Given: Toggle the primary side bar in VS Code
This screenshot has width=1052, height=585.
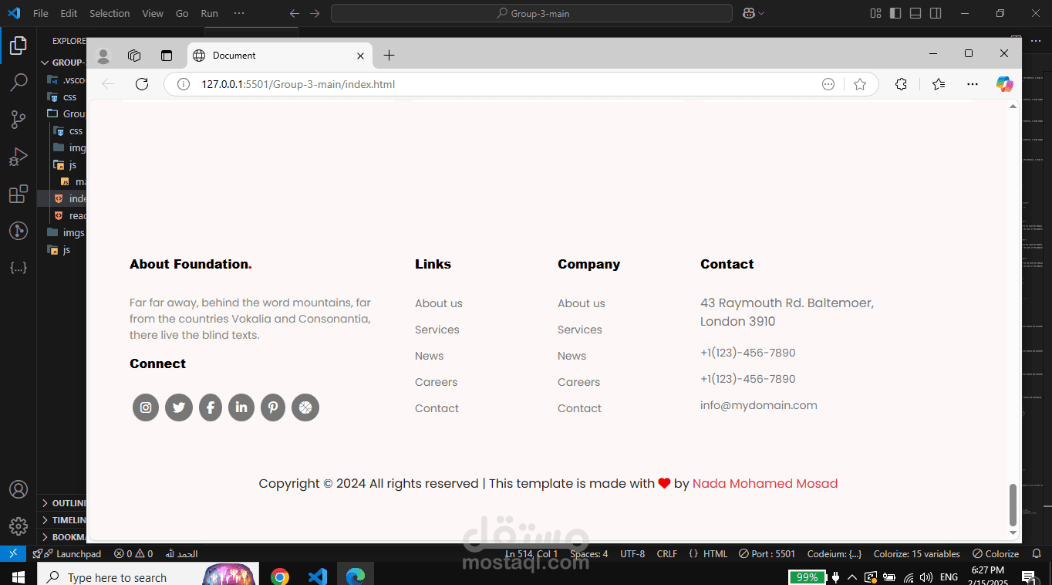Looking at the screenshot, I should click(x=895, y=13).
